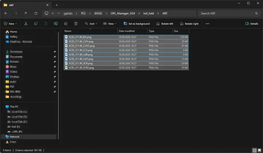Select file SCES_511.90_BG.png
Viewport: 263px width, 153px height.
tap(126, 37)
